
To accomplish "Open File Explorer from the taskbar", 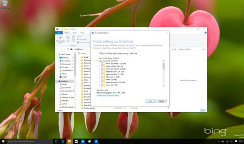I will coord(70,141).
